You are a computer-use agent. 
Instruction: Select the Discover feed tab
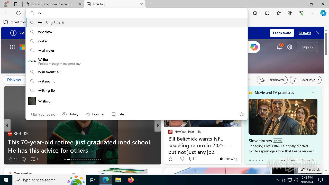click(x=14, y=80)
